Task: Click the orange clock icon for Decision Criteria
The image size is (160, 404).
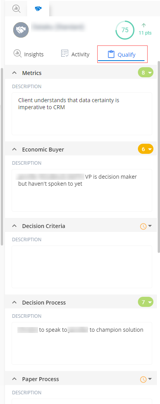Action: point(143,226)
